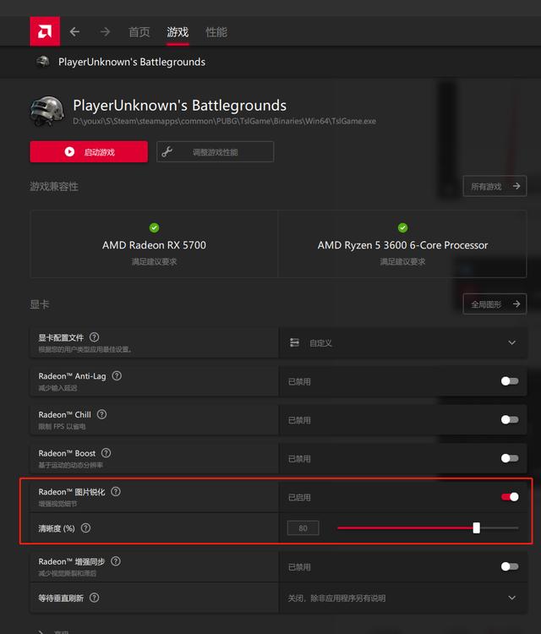
Task: Click the 清晰度 sharpness slider handle
Action: (x=477, y=528)
